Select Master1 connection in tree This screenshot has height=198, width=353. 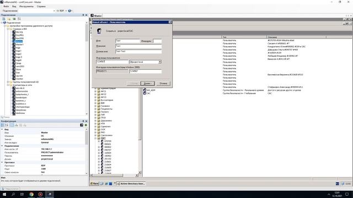[x=20, y=45]
